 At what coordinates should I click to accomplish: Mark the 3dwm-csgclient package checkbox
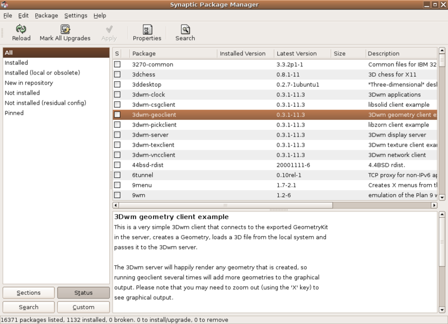point(117,105)
